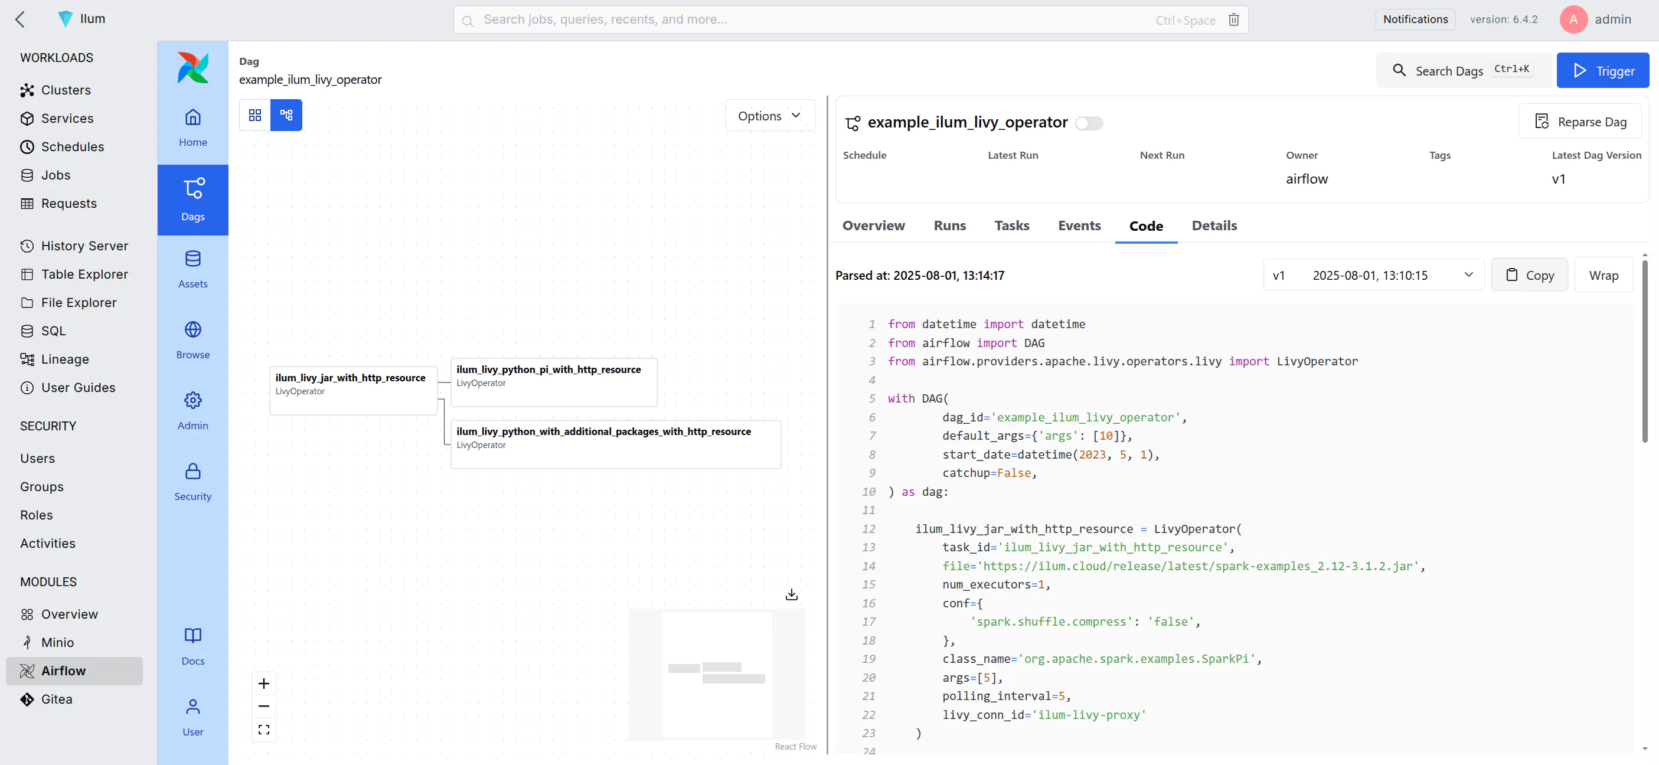1659x765 pixels.
Task: Select the Dags icon in the sidebar
Action: (192, 199)
